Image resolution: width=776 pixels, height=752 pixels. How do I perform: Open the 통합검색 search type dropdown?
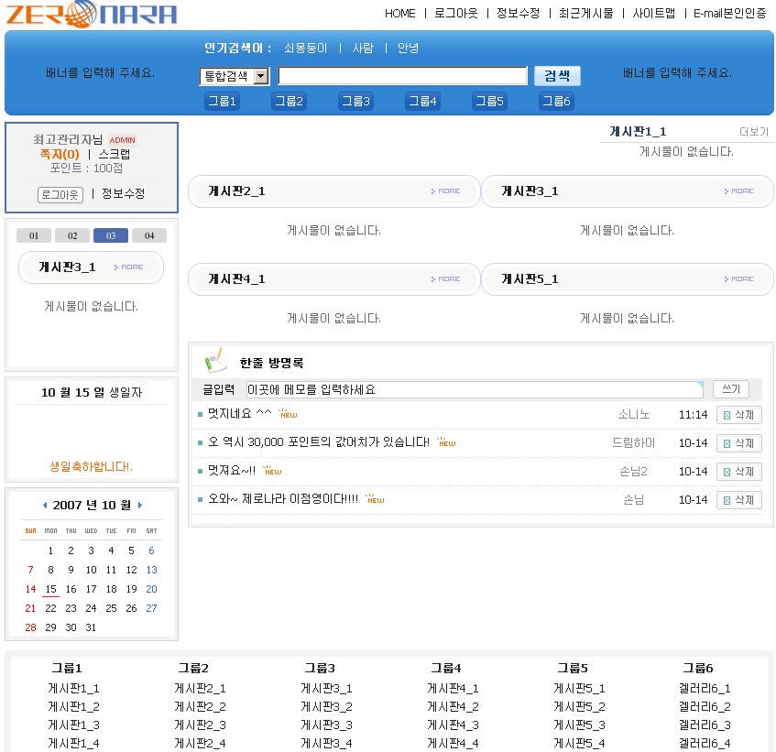(235, 76)
